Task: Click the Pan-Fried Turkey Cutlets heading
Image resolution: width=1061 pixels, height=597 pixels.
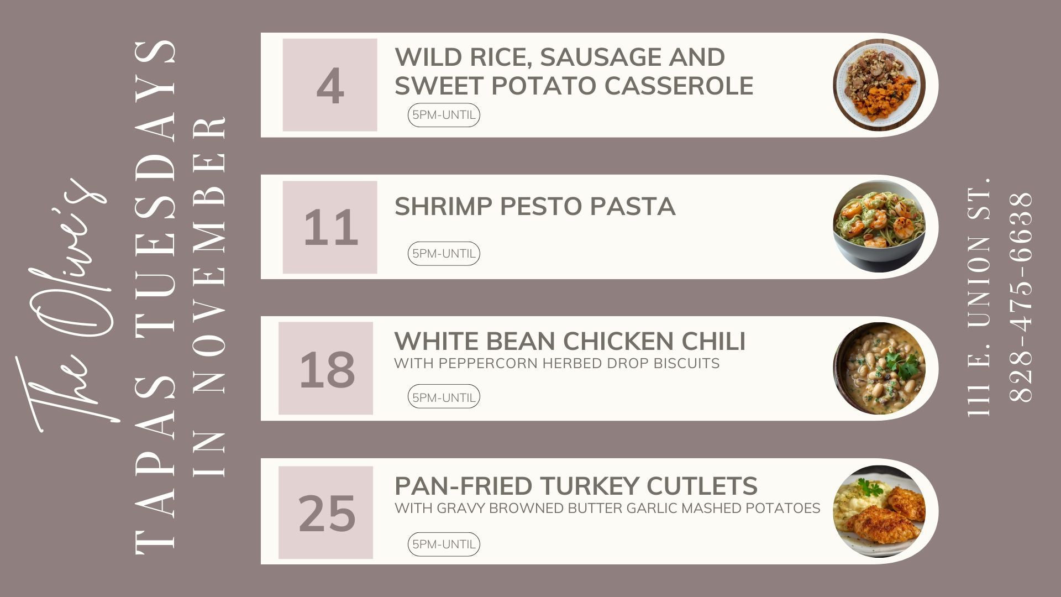Action: click(576, 486)
